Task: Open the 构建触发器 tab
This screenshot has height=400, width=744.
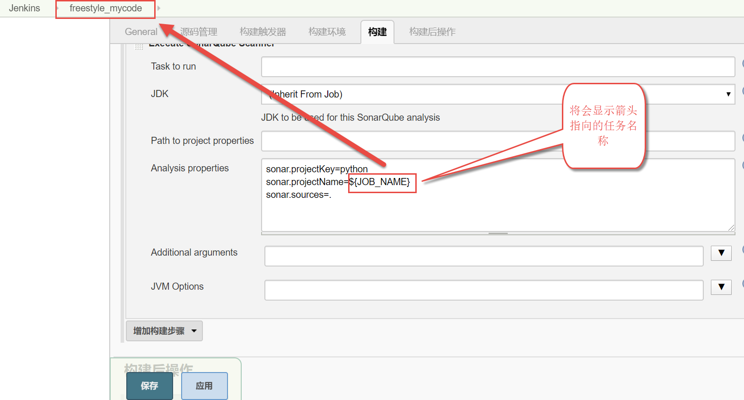Action: (263, 32)
